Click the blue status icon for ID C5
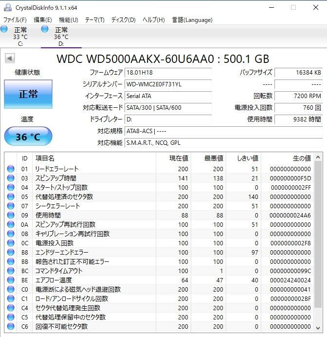This screenshot has width=327, height=337. click(x=11, y=317)
